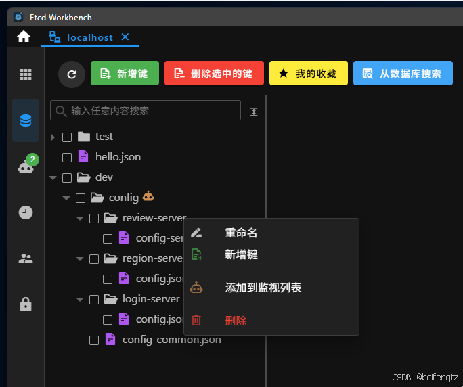Select the dev folder label
This screenshot has height=387, width=463.
104,177
